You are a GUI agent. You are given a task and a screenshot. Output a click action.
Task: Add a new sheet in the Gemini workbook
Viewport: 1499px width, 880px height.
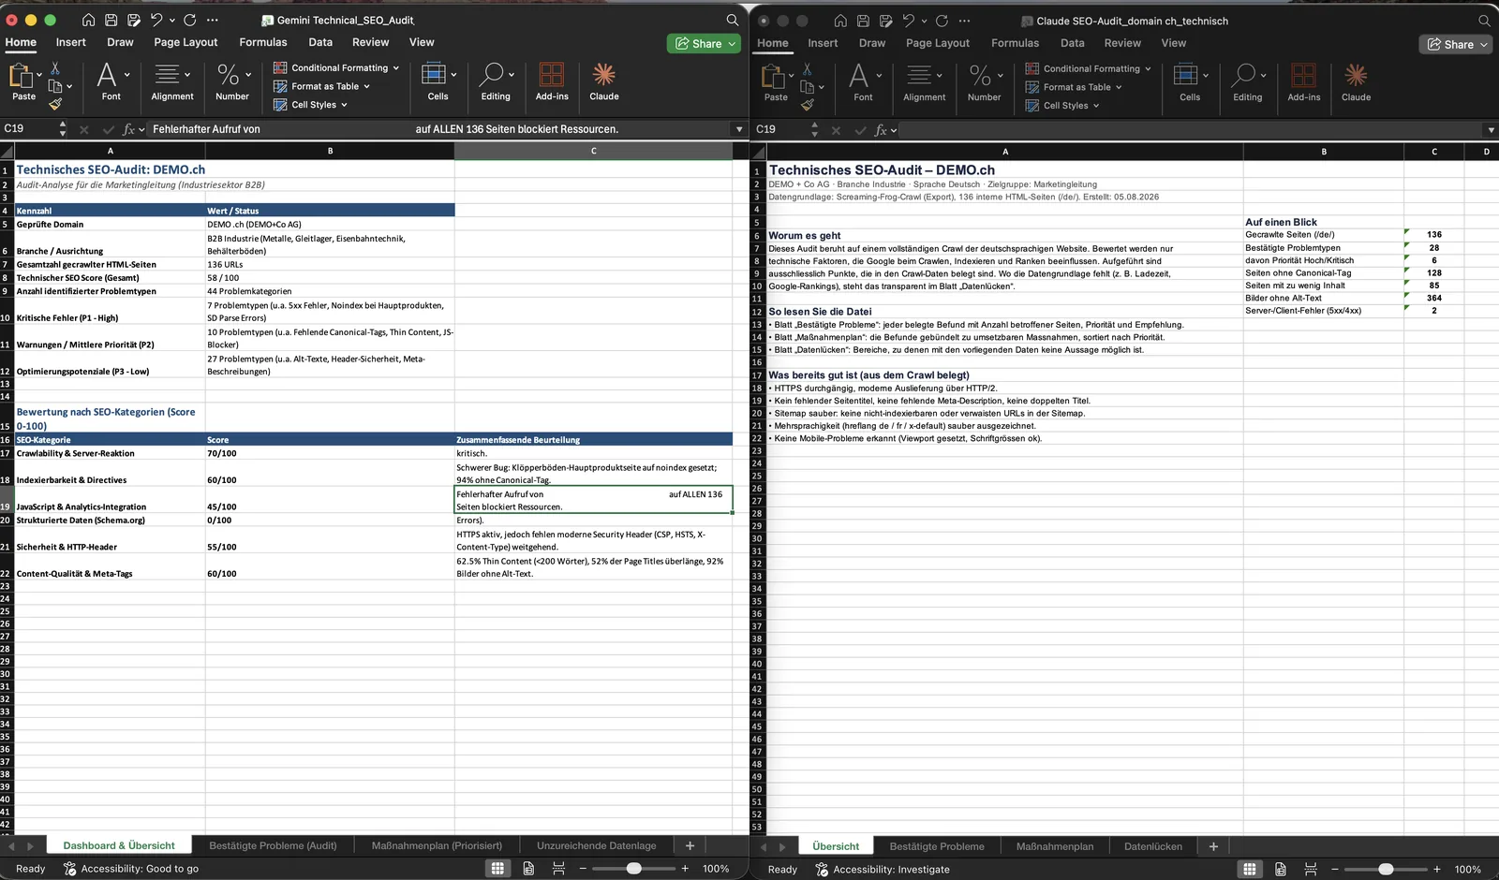690,845
